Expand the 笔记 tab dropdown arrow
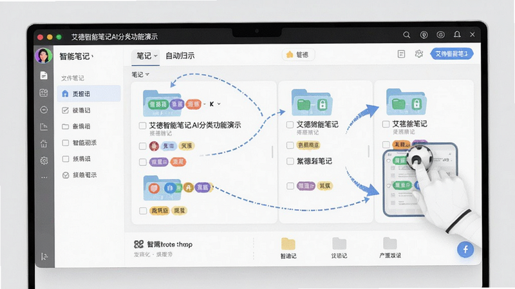The height and width of the screenshot is (289, 515). pos(156,56)
